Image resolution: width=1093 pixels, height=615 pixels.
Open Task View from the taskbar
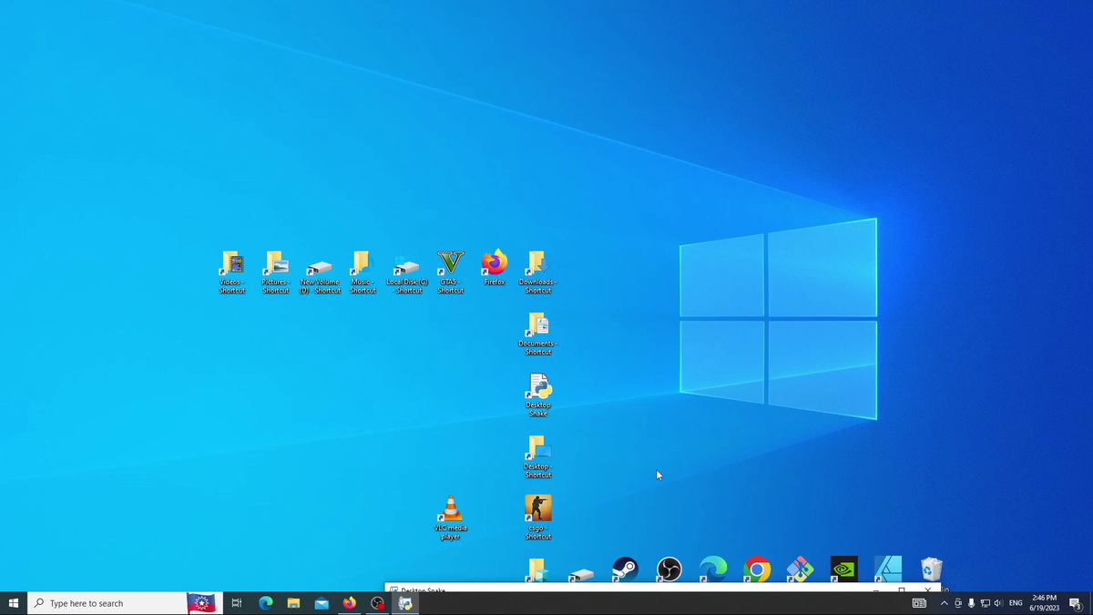236,603
